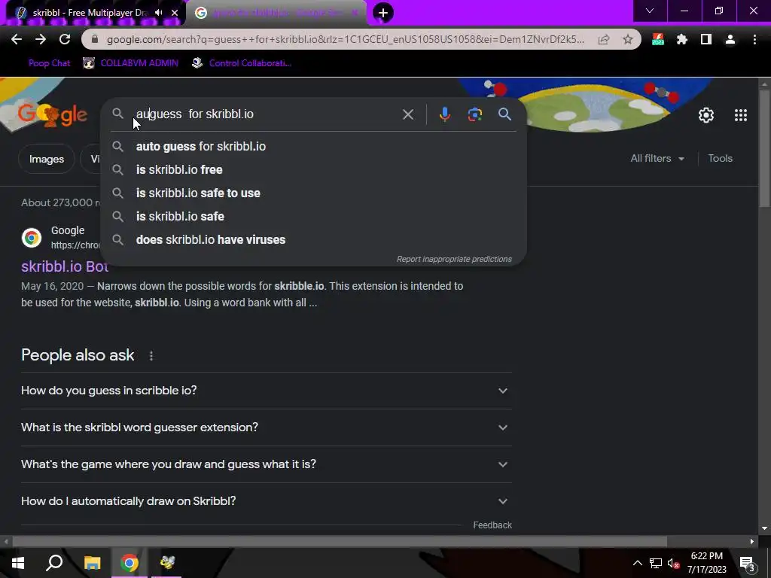
Task: Close the skribbl tab
Action: click(175, 13)
